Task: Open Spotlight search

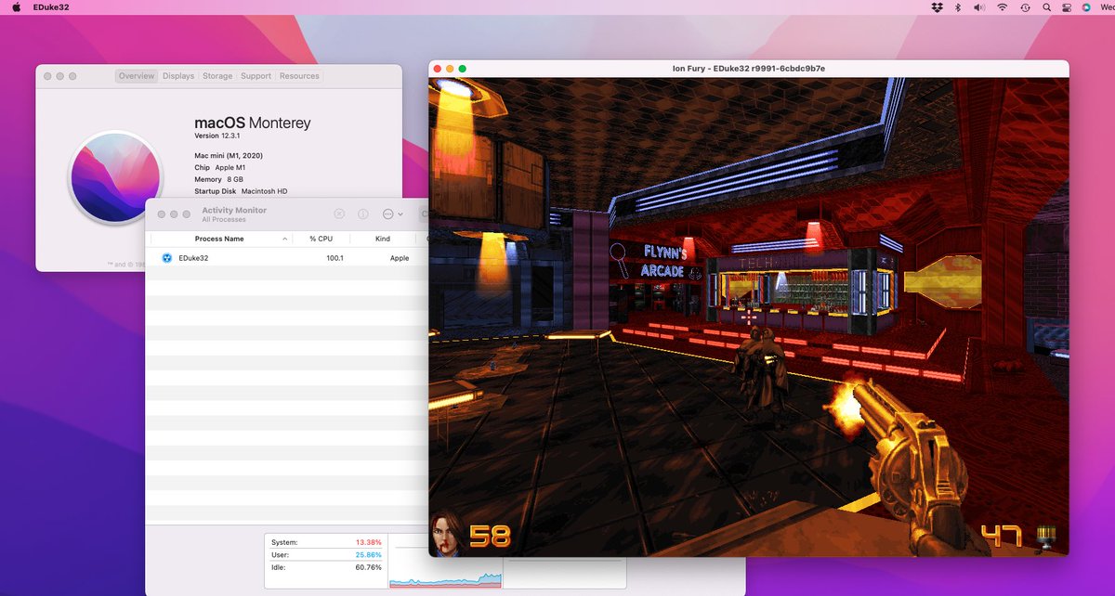Action: (1046, 7)
